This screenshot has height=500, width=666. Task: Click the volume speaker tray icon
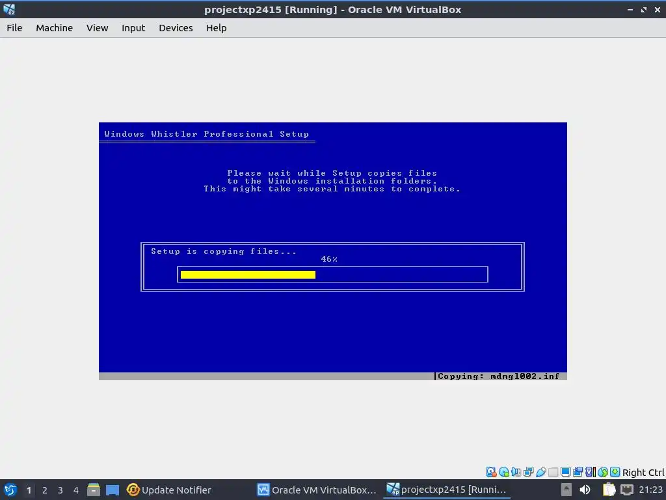(x=585, y=490)
